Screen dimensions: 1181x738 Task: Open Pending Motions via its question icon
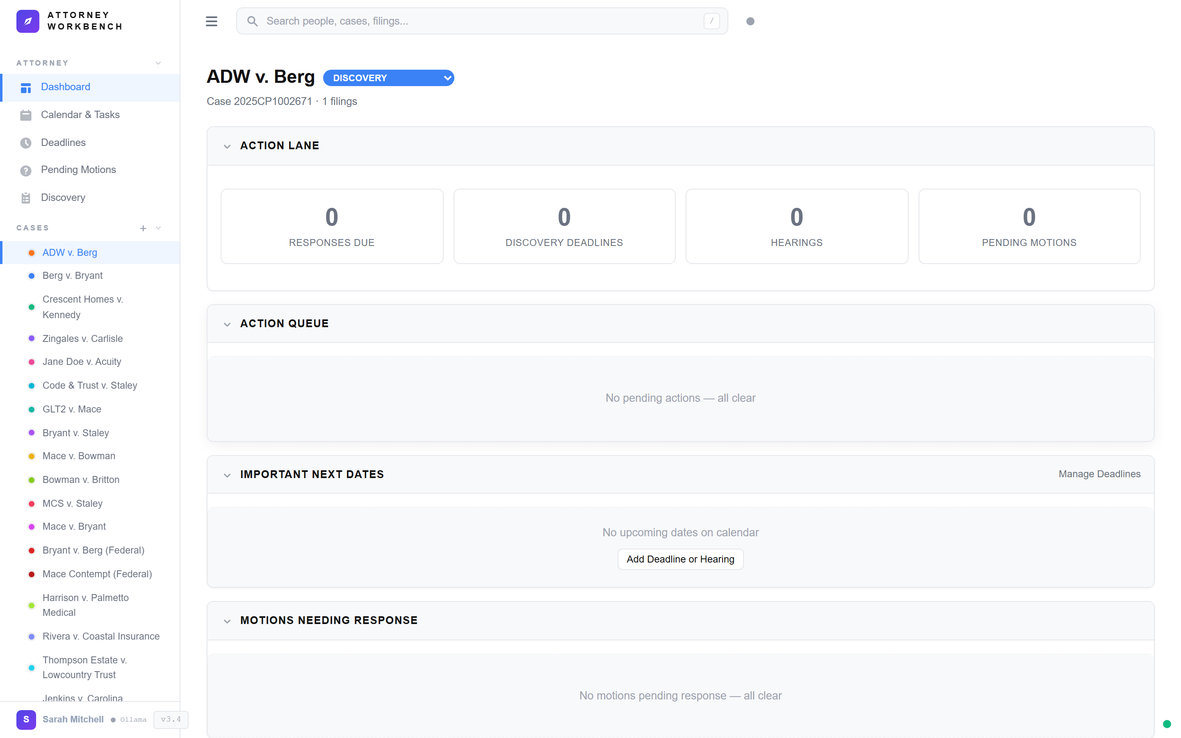25,170
